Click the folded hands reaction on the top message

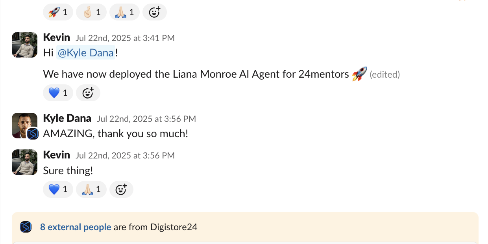pyautogui.click(x=124, y=12)
